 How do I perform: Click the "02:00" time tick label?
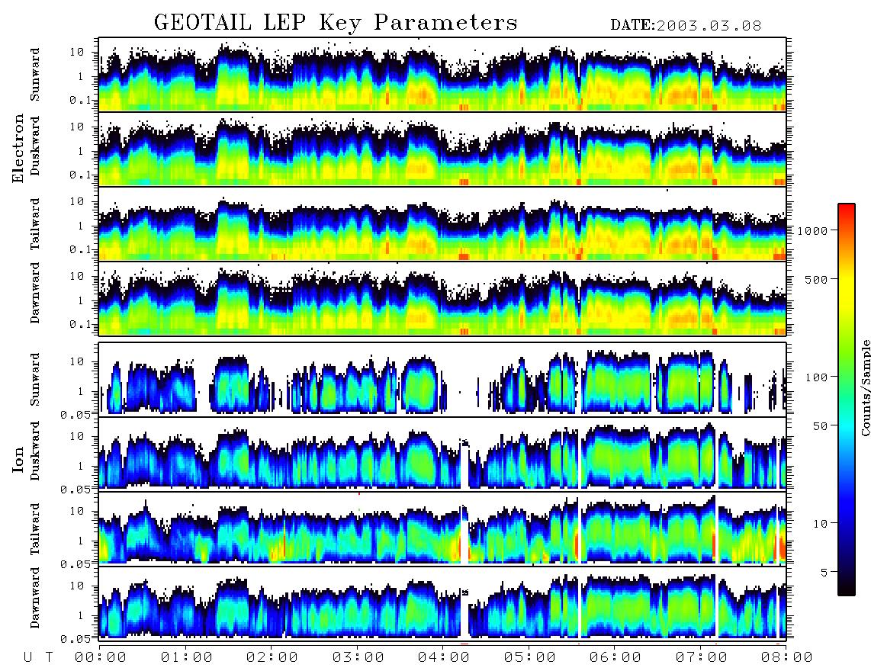272,657
